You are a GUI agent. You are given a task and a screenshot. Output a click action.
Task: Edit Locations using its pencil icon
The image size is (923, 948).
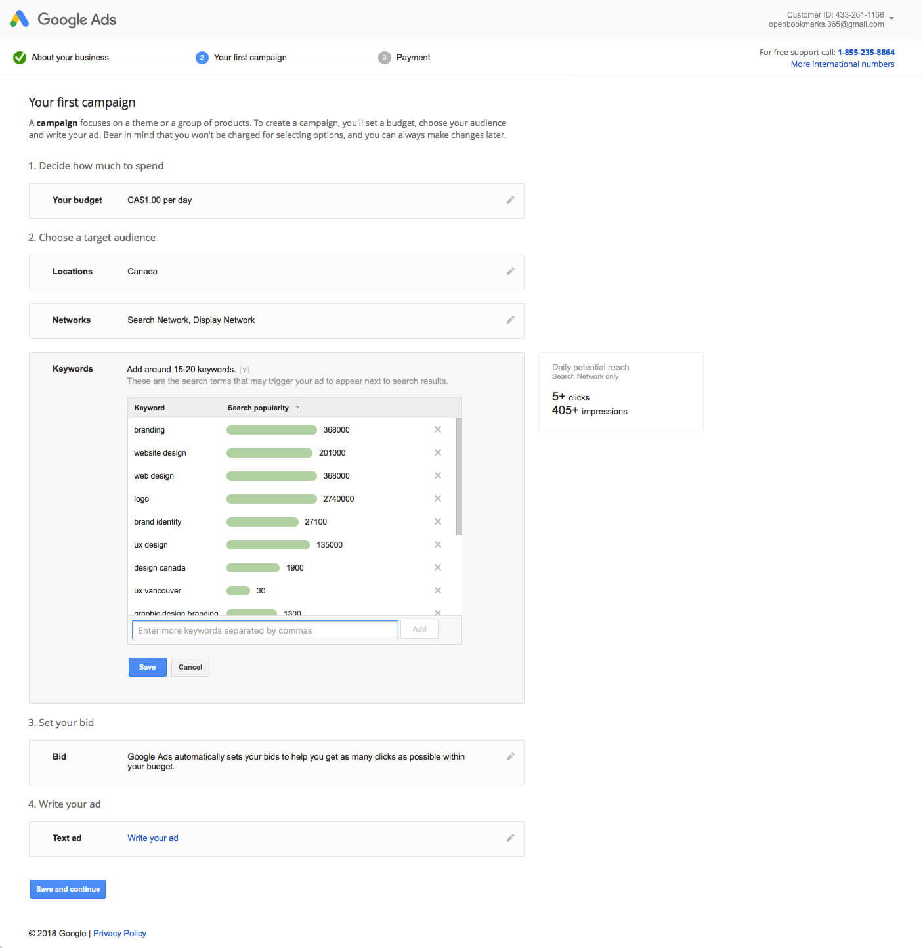click(x=510, y=271)
